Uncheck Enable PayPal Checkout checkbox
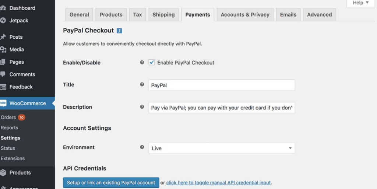The height and width of the screenshot is (189, 377). [152, 63]
